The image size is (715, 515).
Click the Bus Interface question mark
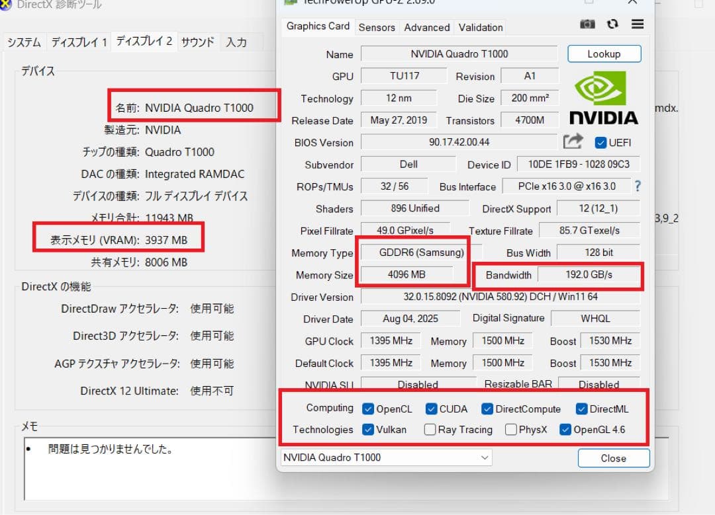tap(638, 186)
